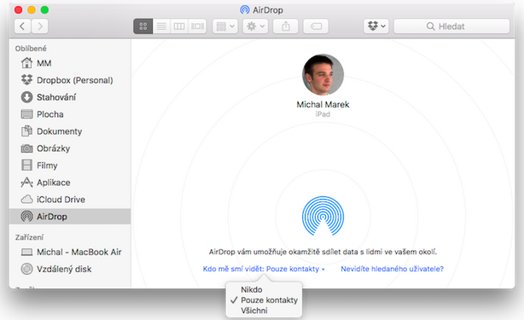
Task: Open the item arrangement dropdown
Action: pyautogui.click(x=225, y=26)
